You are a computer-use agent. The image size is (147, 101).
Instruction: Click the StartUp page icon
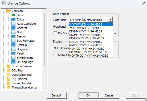13,45
